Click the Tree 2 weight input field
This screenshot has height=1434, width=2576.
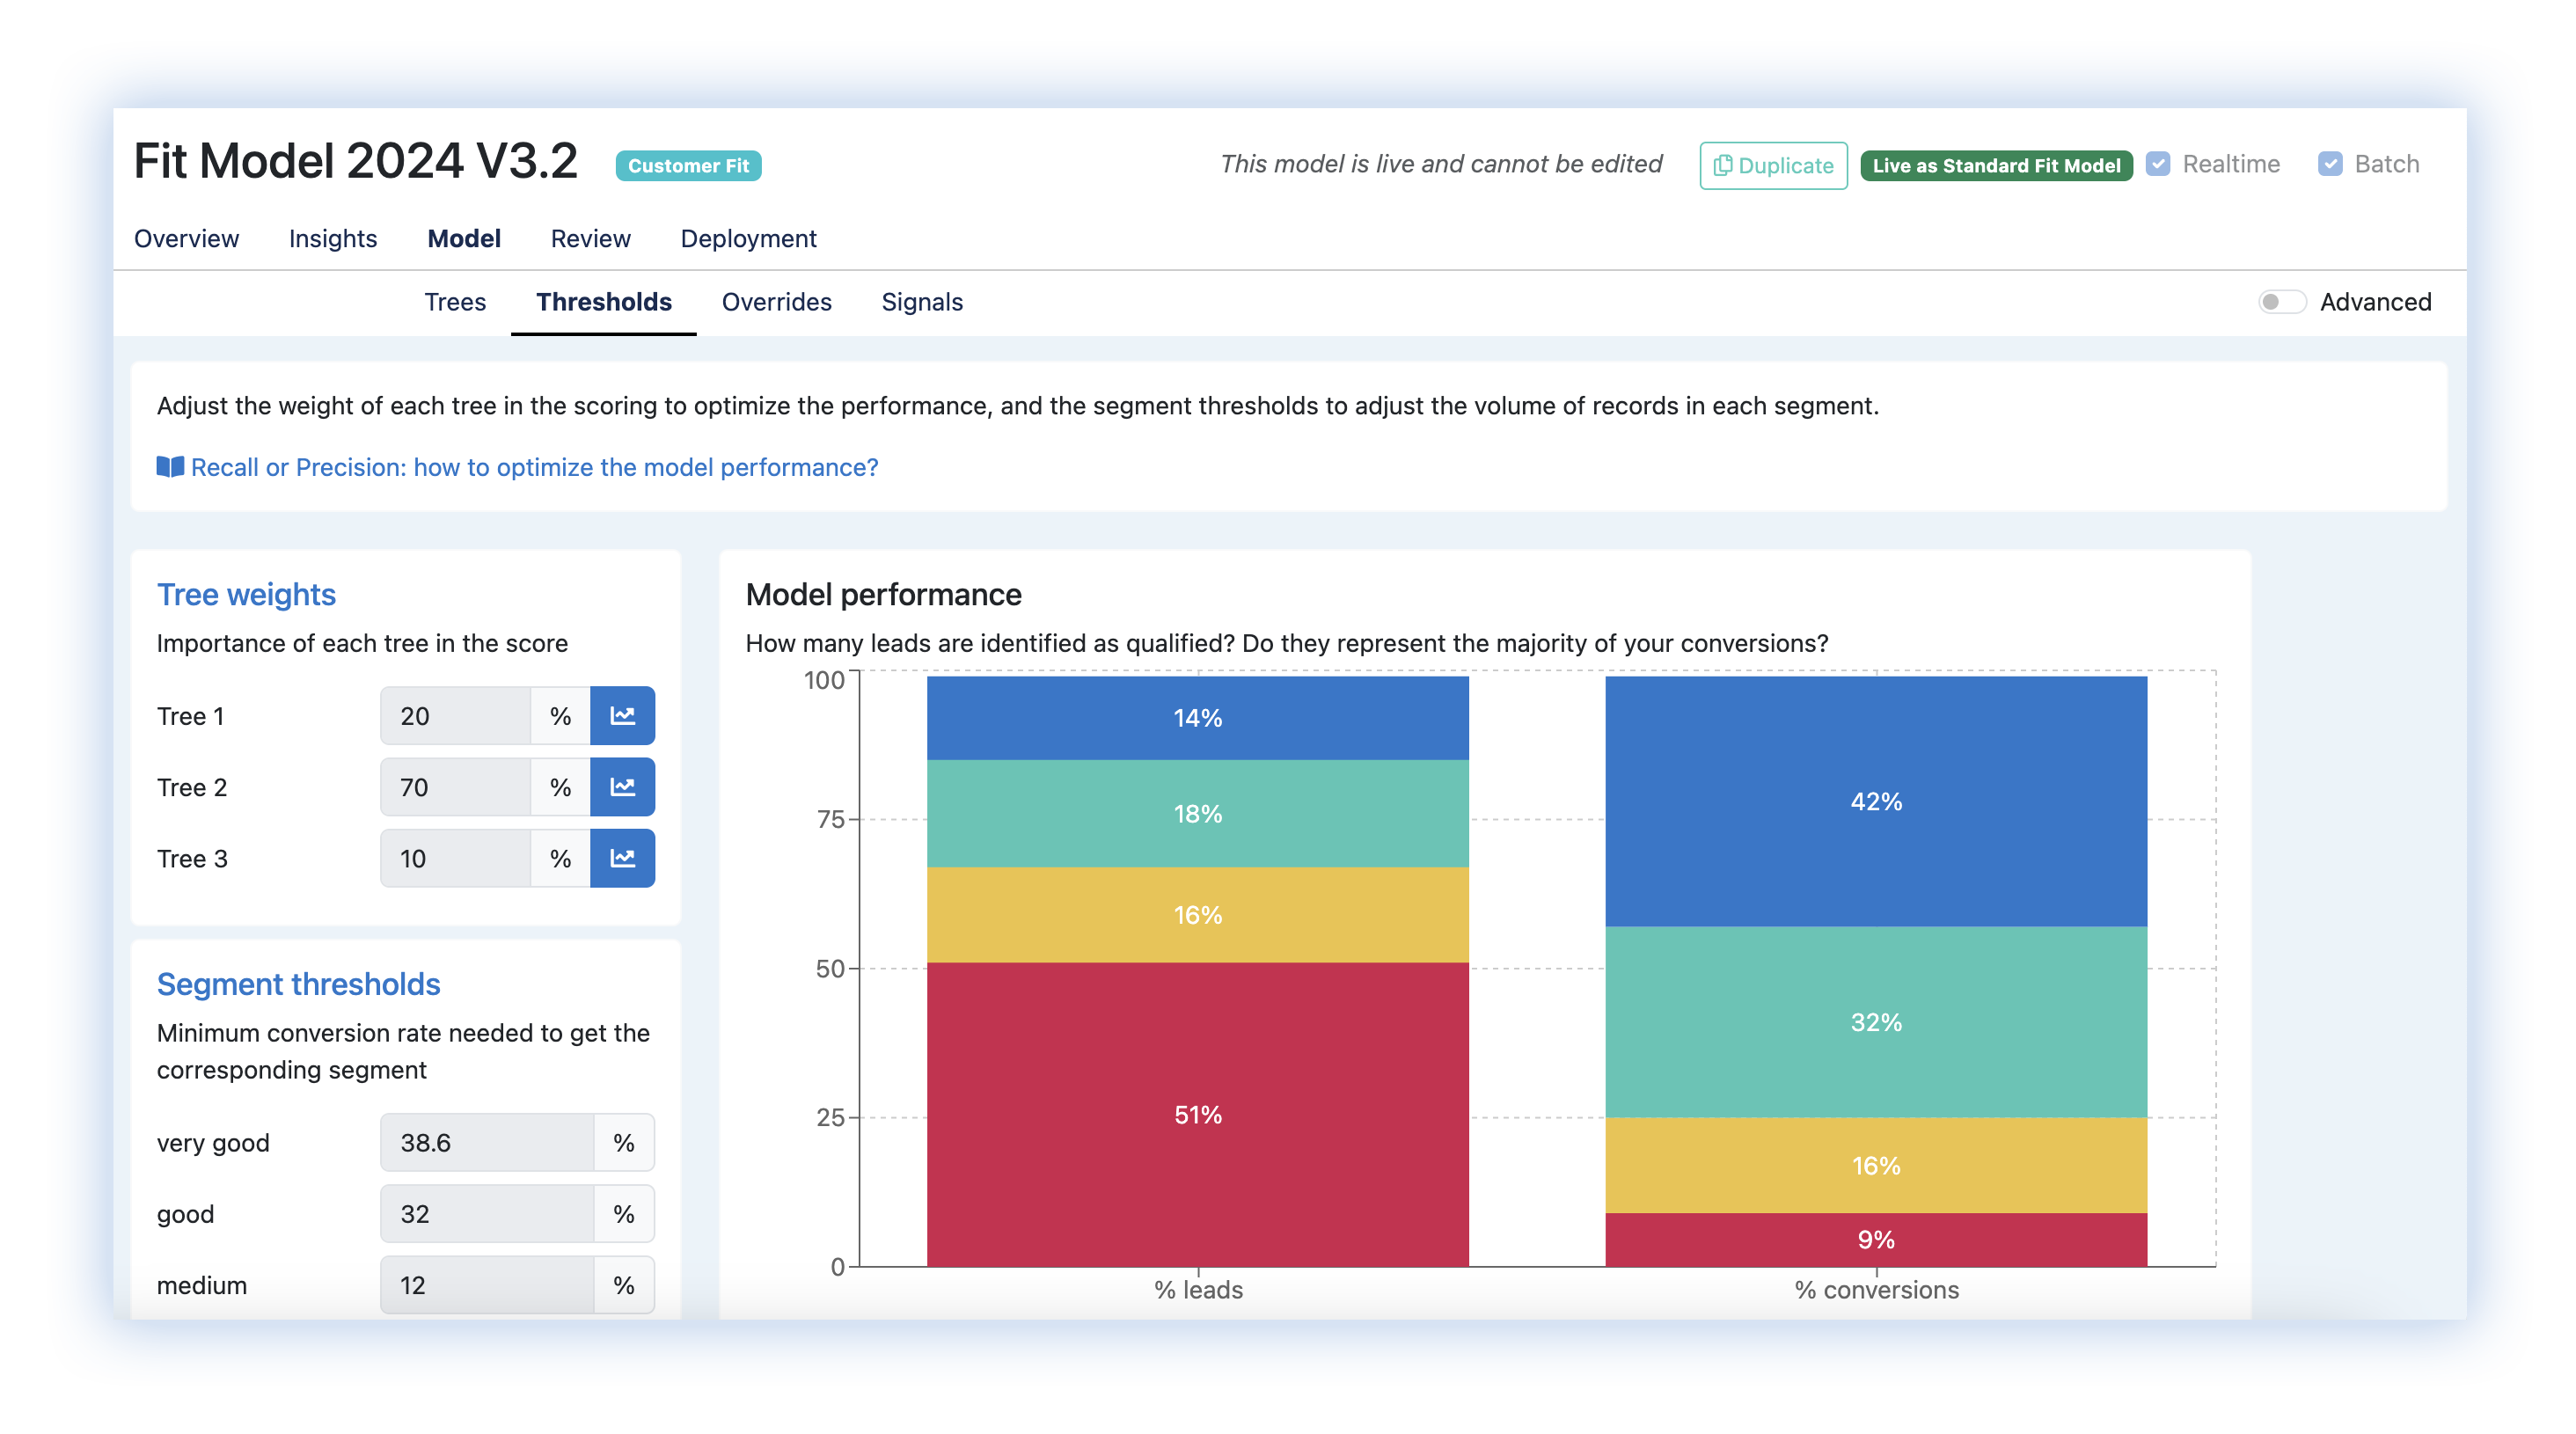pyautogui.click(x=455, y=787)
